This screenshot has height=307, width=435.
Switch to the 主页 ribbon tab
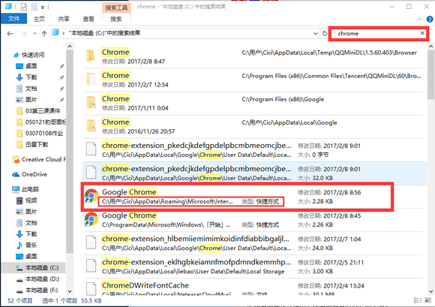(x=39, y=19)
